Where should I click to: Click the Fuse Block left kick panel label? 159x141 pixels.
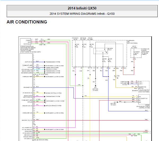coord(132,42)
